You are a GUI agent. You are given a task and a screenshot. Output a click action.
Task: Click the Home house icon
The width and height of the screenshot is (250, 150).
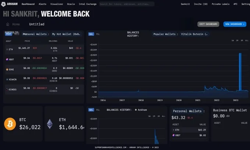tap(8, 24)
